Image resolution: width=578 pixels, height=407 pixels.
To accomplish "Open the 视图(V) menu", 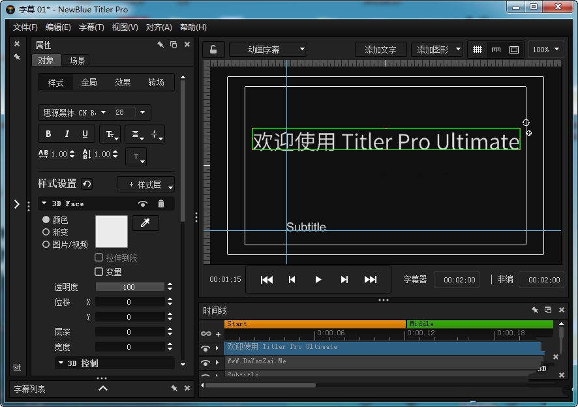I will click(125, 27).
